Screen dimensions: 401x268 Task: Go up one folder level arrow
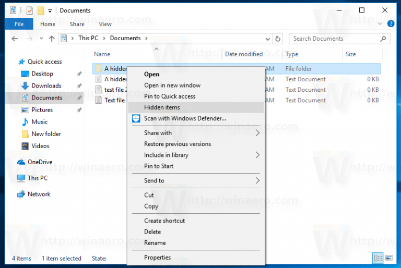click(52, 39)
